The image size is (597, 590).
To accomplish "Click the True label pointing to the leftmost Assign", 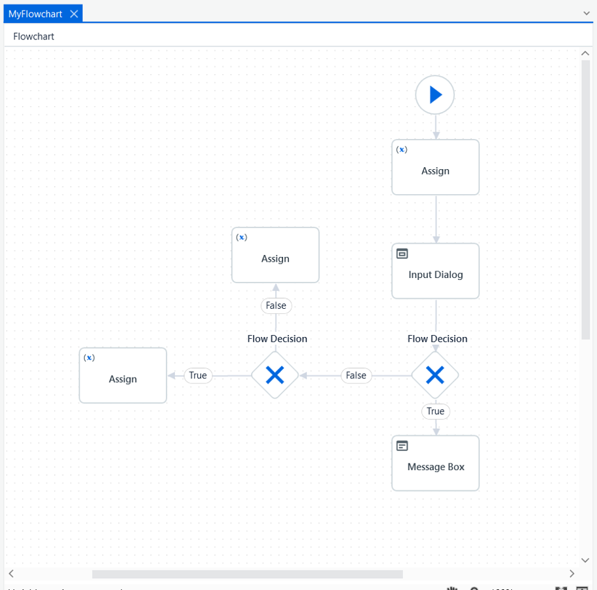I will click(198, 376).
